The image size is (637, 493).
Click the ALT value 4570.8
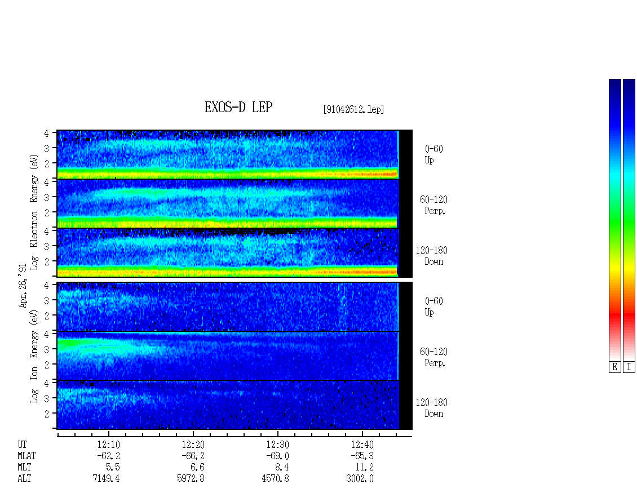coord(275,479)
